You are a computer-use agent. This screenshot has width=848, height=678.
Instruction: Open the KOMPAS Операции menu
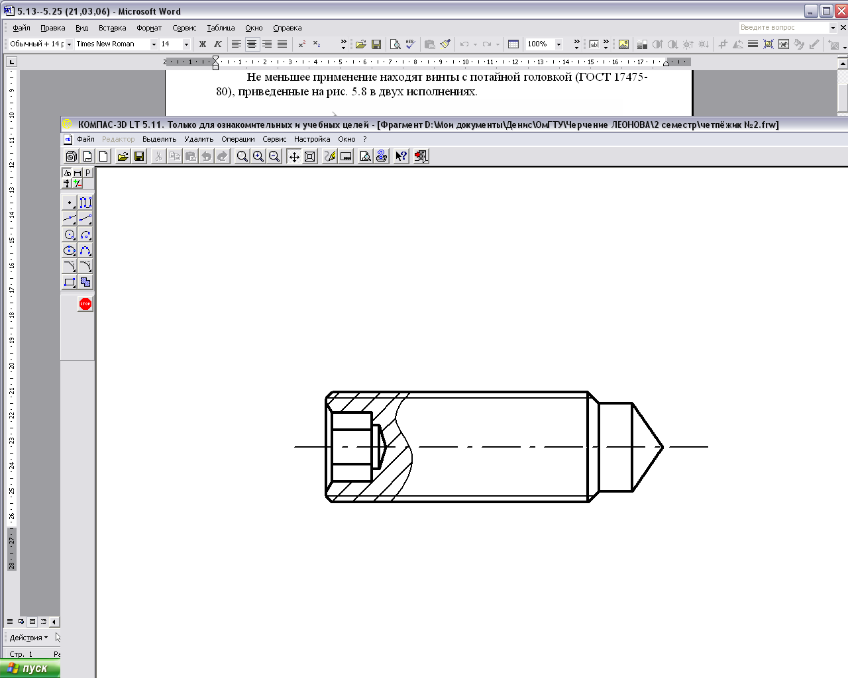tap(238, 139)
